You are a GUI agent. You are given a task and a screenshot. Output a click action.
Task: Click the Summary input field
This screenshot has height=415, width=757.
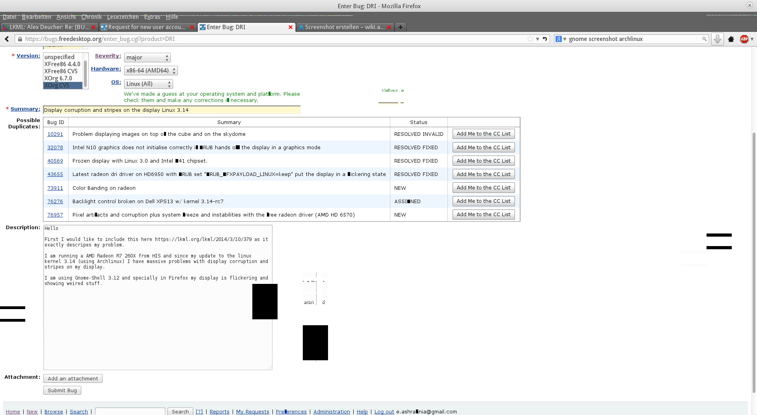point(172,110)
